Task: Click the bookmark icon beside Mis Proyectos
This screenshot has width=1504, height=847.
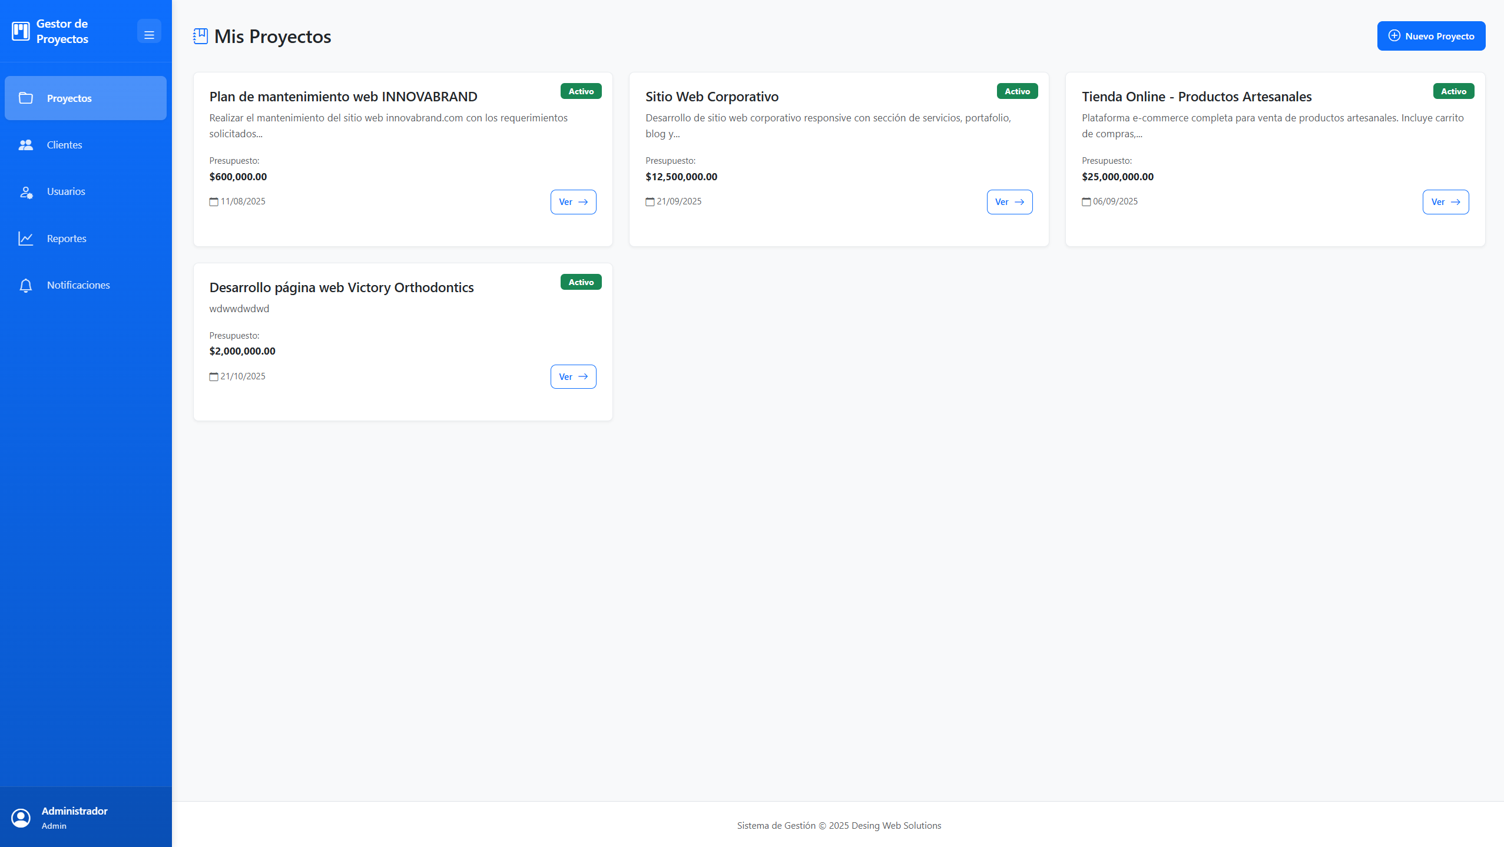Action: coord(200,36)
